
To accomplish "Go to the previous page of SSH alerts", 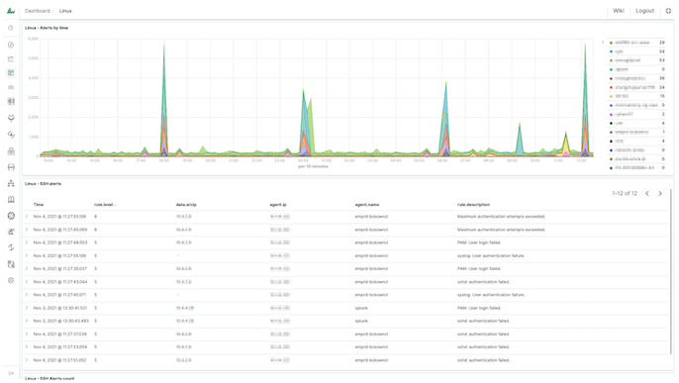I will coord(647,193).
